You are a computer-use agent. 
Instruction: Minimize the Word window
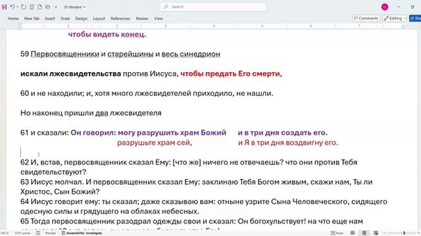point(399,7)
